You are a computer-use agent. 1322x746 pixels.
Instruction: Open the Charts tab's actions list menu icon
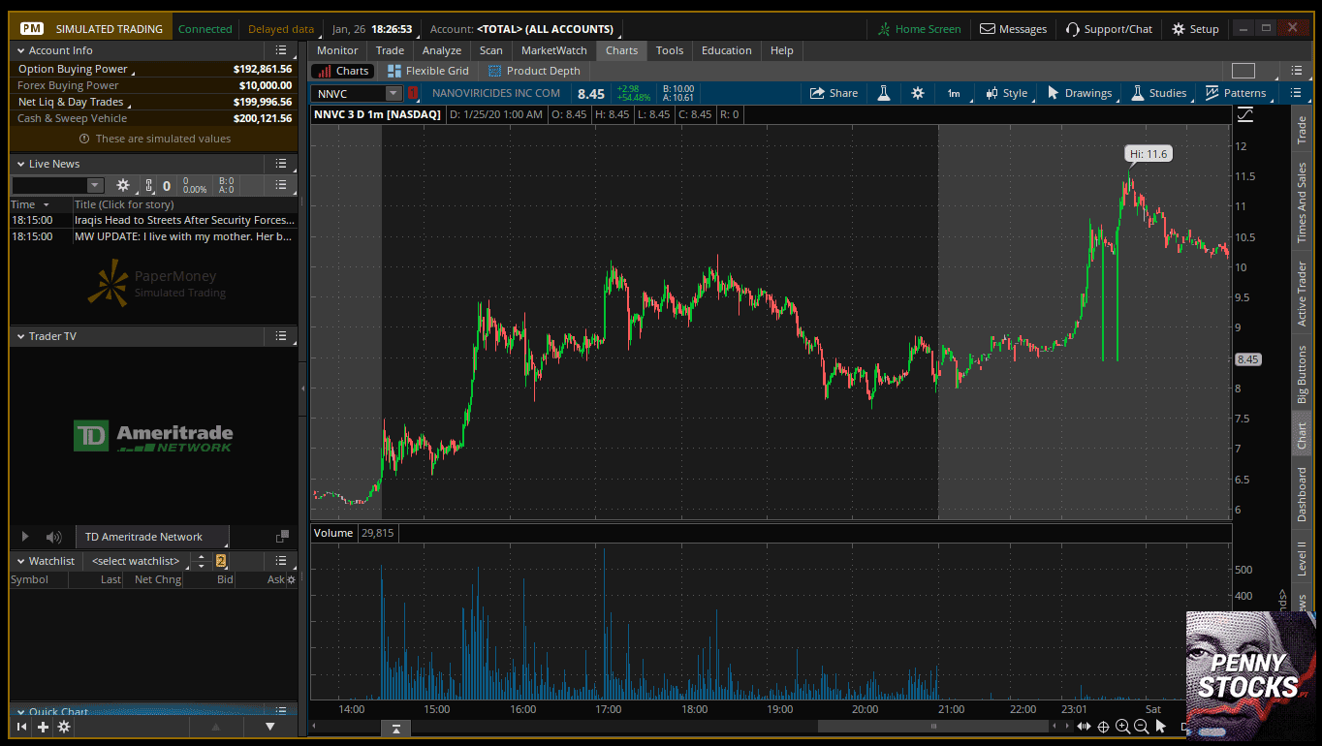pos(1298,71)
